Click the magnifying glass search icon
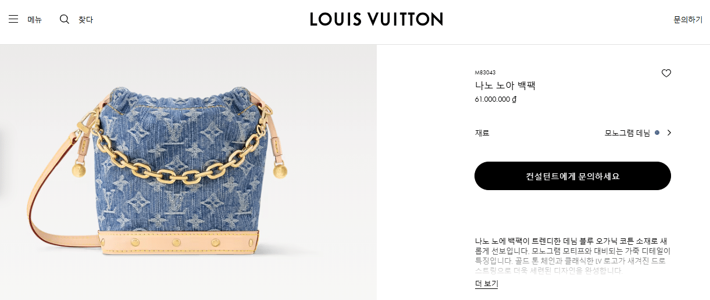710x300 pixels. coord(65,19)
